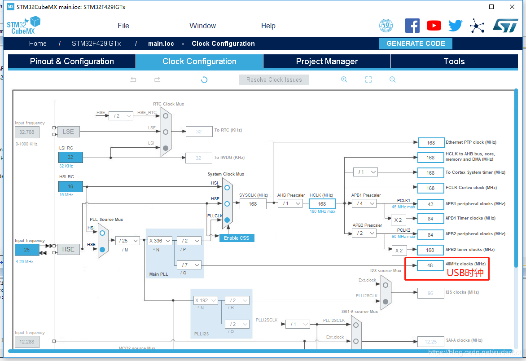The height and width of the screenshot is (361, 526).
Task: Switch to Clock Configuration tab
Action: coord(199,62)
